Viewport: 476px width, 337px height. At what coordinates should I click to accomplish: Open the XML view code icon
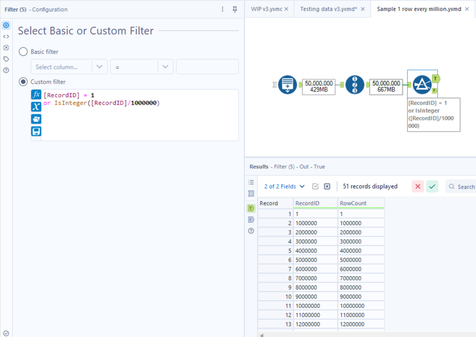(x=6, y=36)
